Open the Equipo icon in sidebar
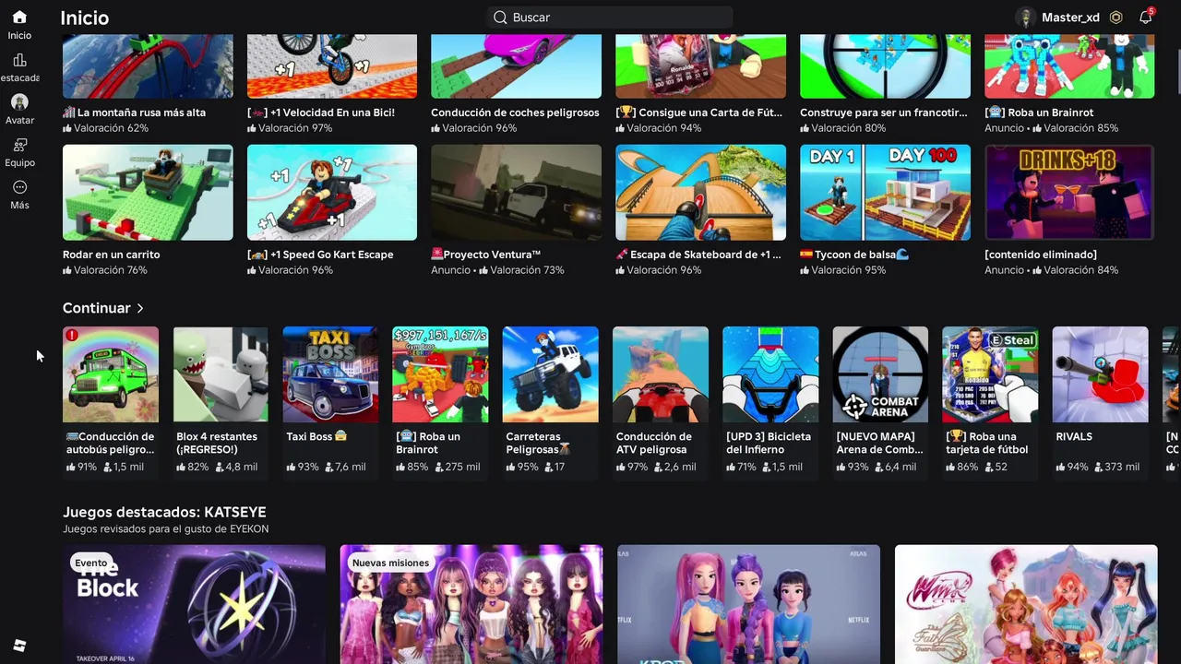This screenshot has width=1181, height=664. pos(19,145)
